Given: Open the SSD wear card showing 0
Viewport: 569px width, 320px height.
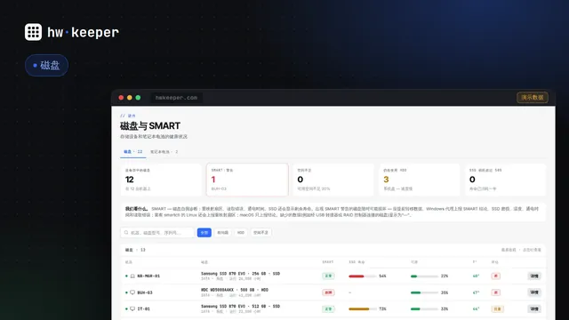Looking at the screenshot, I should [505, 180].
